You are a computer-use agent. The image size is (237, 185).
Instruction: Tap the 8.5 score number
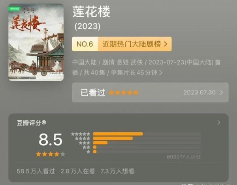tap(51, 140)
